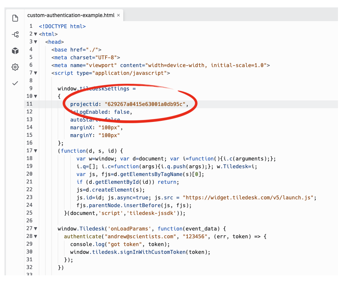Collapse the tiledeskSettings object on line 10
The height and width of the screenshot is (282, 345).
tap(36, 96)
